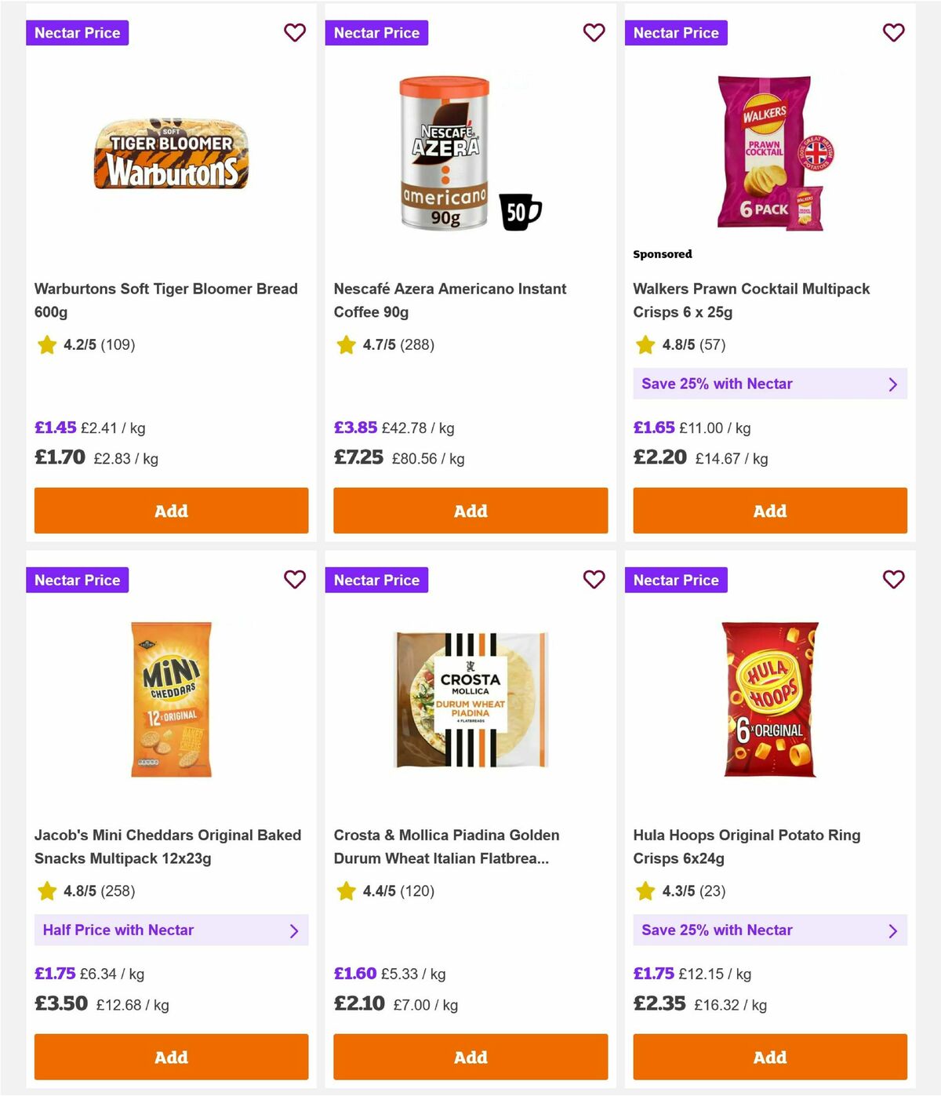This screenshot has width=941, height=1096.
Task: Add Walkers Prawn Cocktail crisps to favourites
Action: coord(893,33)
